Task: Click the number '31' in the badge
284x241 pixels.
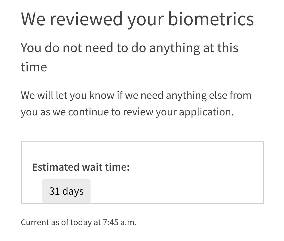Action: [x=54, y=191]
